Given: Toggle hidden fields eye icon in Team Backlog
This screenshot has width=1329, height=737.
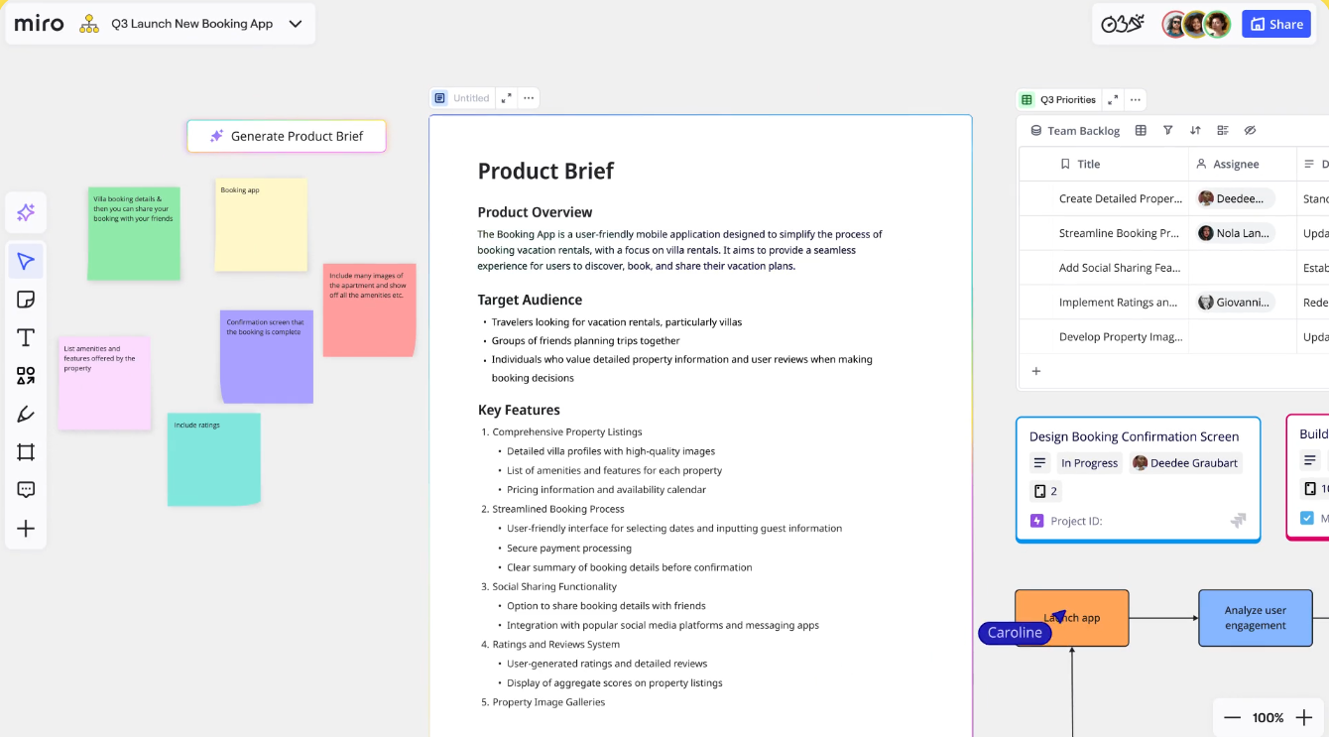Looking at the screenshot, I should 1250,130.
